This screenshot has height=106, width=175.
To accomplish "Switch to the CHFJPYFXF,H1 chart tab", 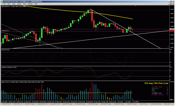I will point(144,104).
